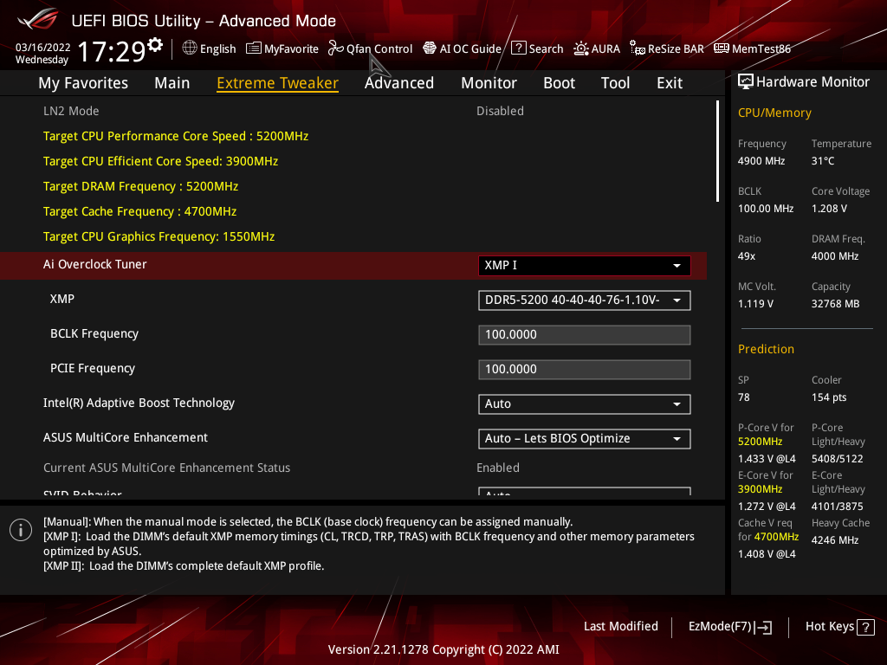Click the 49x ratio value
The height and width of the screenshot is (665, 887).
(x=746, y=256)
